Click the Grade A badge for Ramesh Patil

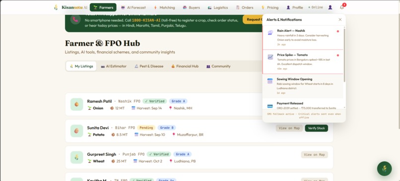coord(178,101)
